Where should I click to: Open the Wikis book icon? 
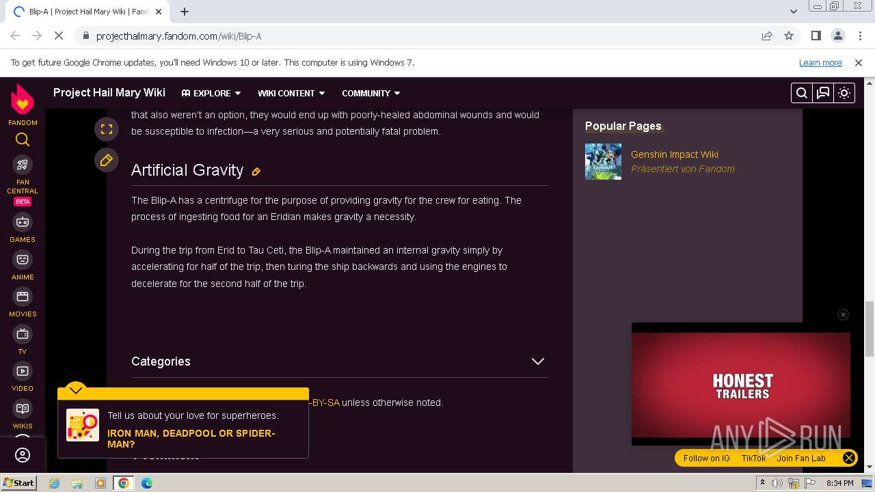[x=23, y=409]
